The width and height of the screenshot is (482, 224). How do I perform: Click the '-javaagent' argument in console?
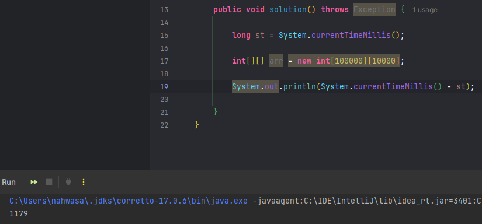275,201
